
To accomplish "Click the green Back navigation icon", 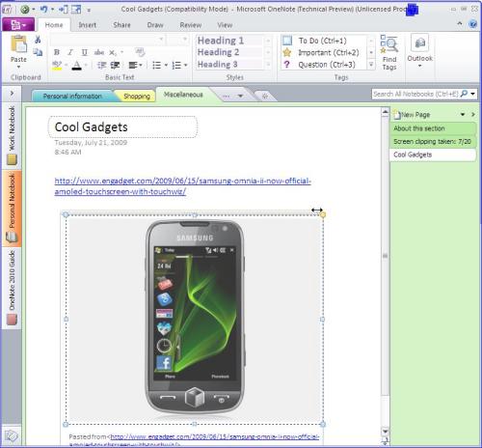I will tap(25, 10).
